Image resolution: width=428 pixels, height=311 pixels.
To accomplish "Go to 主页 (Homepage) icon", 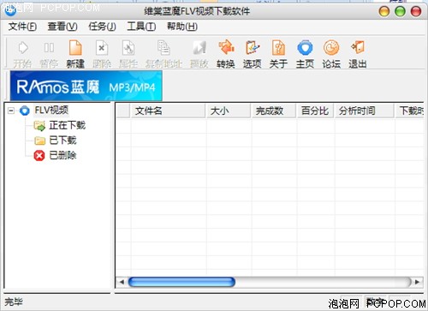I will (305, 48).
